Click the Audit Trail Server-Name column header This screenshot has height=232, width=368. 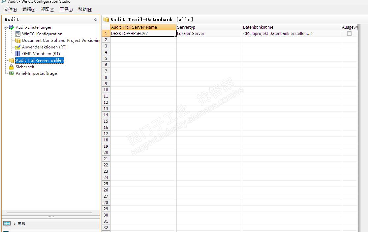[143, 27]
